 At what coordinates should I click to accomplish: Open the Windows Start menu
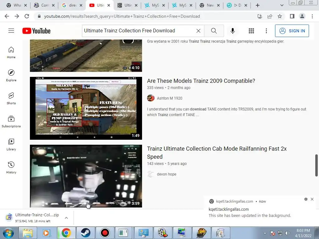click(8, 233)
